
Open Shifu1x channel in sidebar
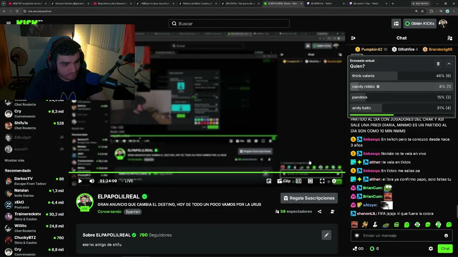pos(34,125)
